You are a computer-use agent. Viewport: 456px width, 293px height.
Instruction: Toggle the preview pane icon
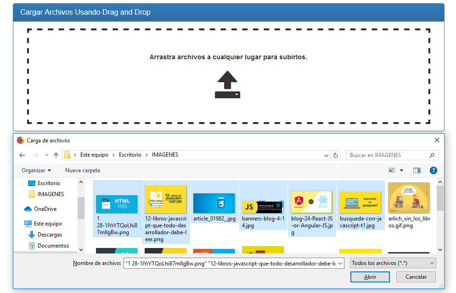coord(417,170)
